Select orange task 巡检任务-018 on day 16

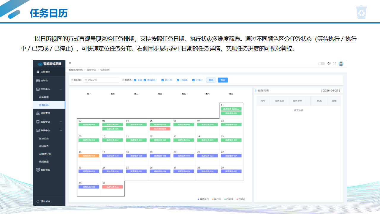coord(89,156)
